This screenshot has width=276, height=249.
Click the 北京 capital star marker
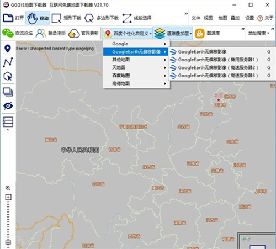coord(219,100)
